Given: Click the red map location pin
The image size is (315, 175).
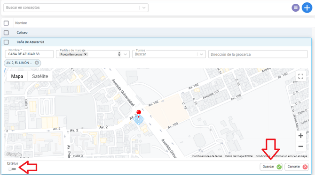Looking at the screenshot, I should tap(139, 113).
